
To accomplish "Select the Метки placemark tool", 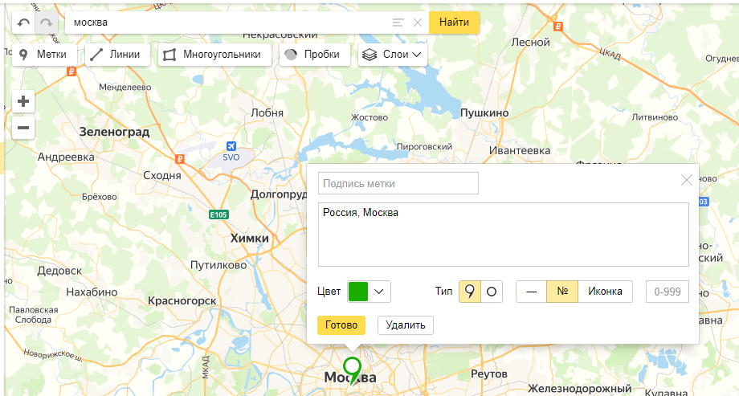I will point(43,55).
